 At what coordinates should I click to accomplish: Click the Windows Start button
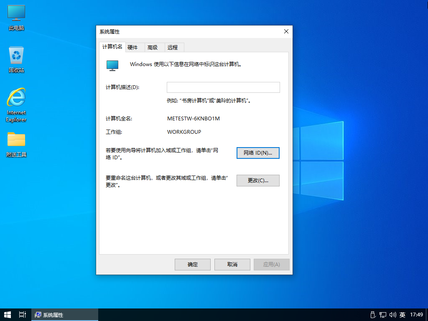8,315
